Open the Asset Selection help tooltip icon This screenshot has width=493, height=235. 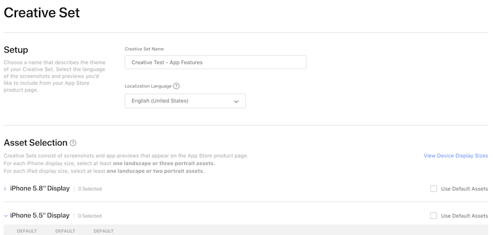(x=73, y=143)
